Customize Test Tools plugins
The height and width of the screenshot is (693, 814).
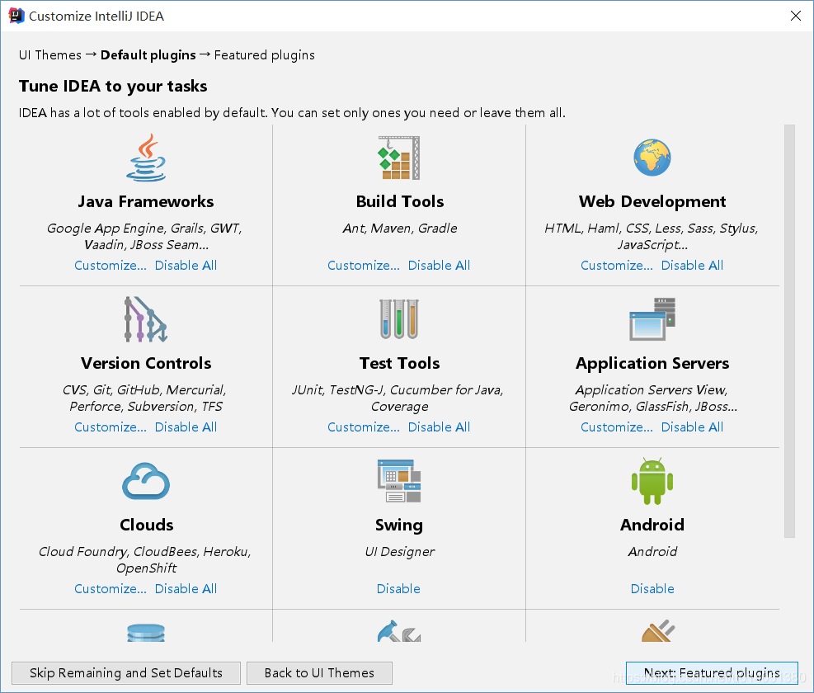pos(364,427)
